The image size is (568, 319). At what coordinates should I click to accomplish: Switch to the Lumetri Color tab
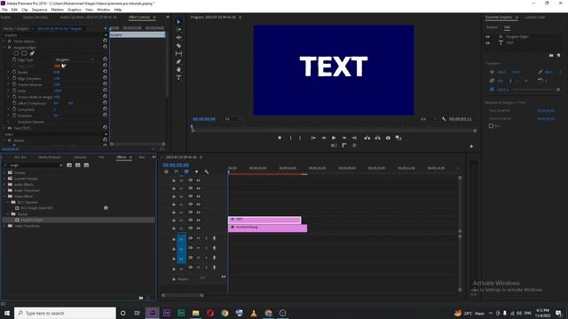pos(534,17)
